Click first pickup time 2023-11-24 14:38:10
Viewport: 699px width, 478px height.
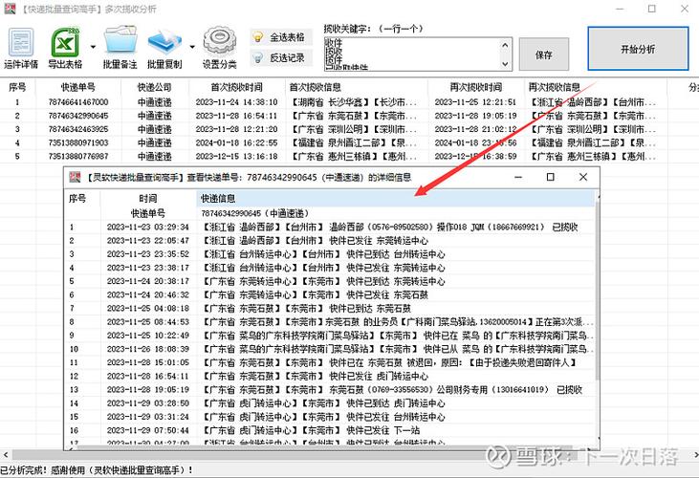click(x=236, y=102)
